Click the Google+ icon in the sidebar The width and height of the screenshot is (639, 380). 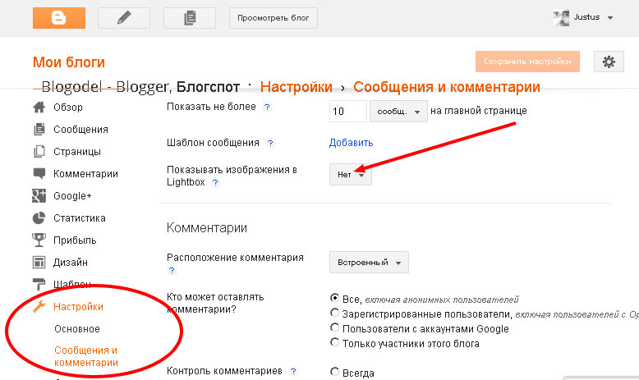tap(39, 196)
